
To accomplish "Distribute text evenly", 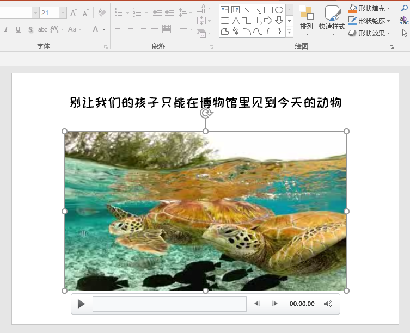I will click(167, 29).
